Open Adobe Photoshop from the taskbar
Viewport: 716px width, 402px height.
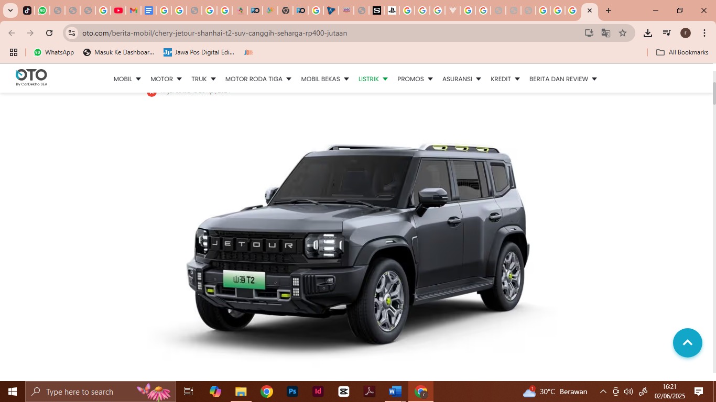coord(292,392)
